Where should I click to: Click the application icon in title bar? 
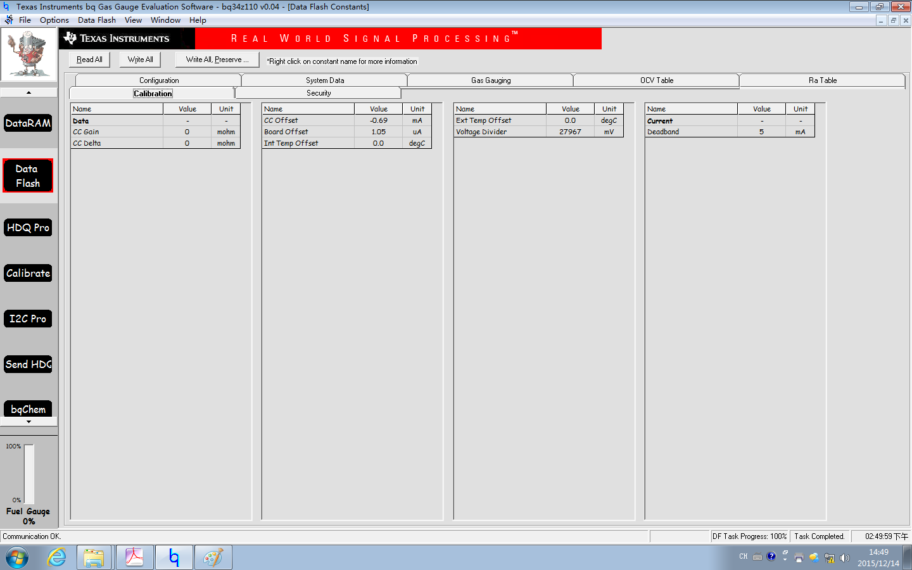pos(6,6)
